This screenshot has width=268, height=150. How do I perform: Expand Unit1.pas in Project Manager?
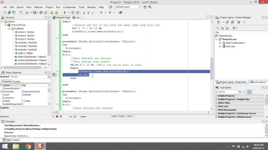220,46
